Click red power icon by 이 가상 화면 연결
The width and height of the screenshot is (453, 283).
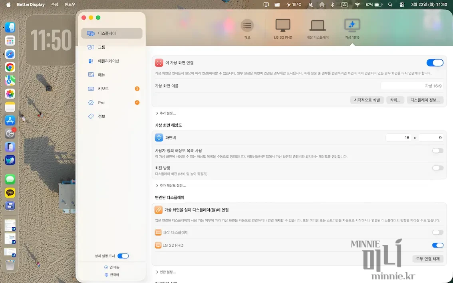tap(159, 63)
